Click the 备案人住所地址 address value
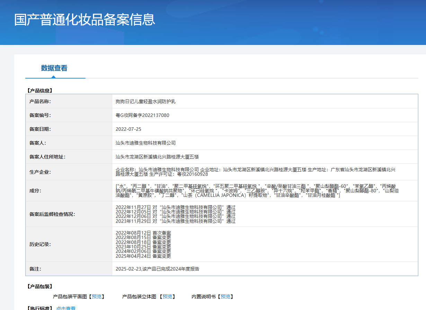Viewport: 426px width, 310px height. tap(157, 157)
